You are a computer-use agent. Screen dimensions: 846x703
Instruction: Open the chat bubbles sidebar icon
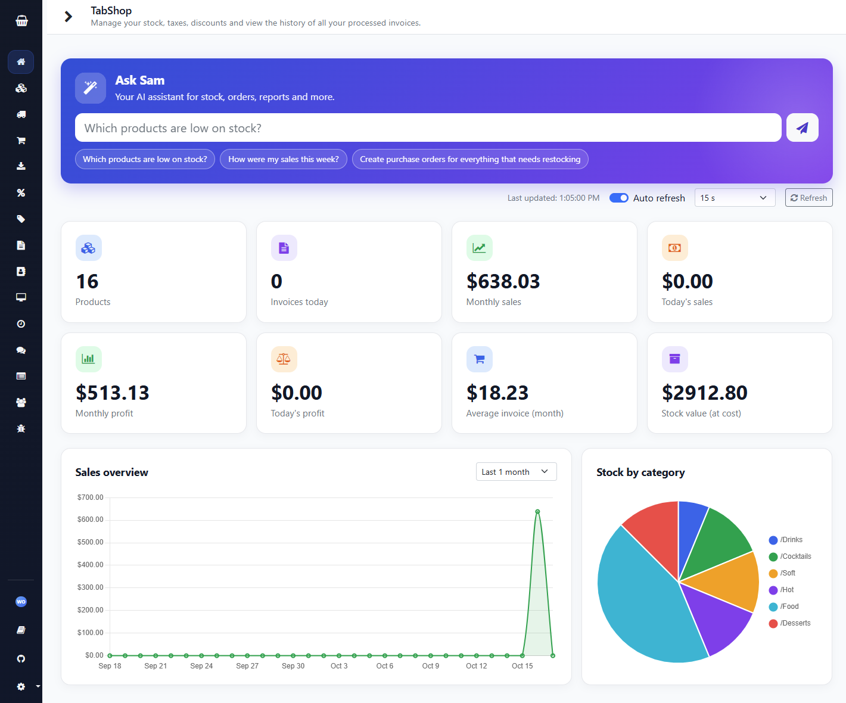pos(21,350)
